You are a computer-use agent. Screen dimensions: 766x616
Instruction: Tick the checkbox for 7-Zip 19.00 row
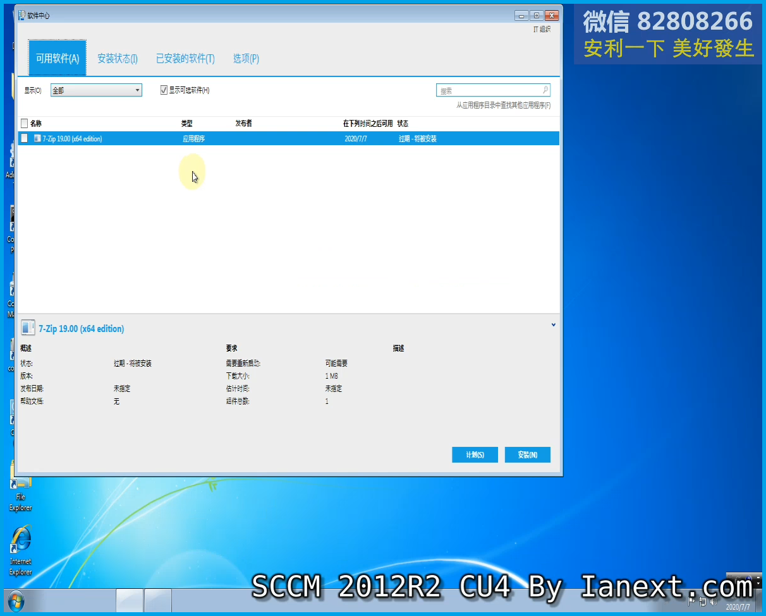25,138
